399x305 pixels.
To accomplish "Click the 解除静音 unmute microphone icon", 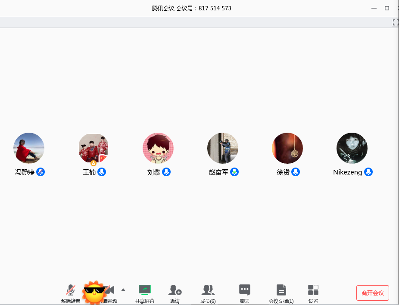I will pos(71,290).
